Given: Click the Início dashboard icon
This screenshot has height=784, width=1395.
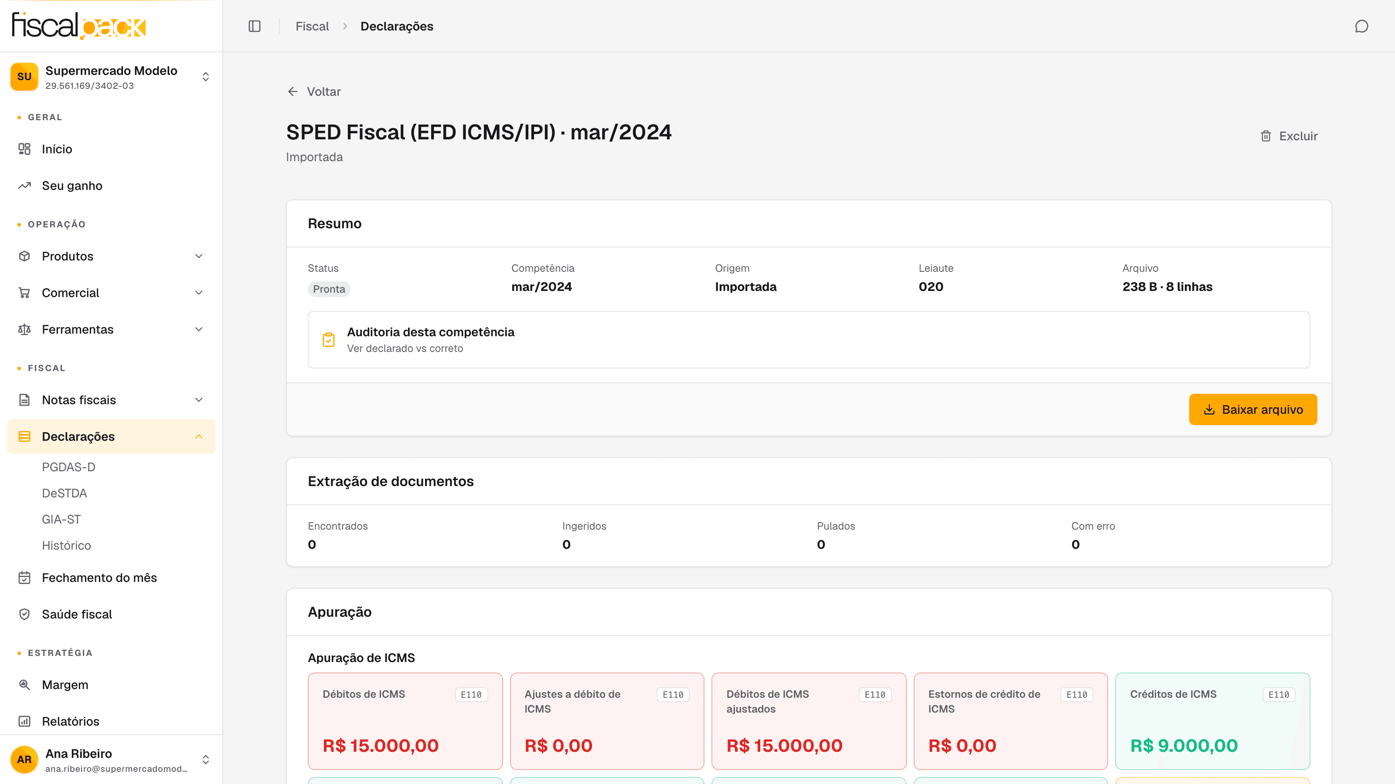Looking at the screenshot, I should (x=24, y=149).
